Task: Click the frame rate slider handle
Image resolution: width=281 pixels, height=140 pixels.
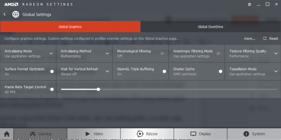Action: tap(98, 89)
